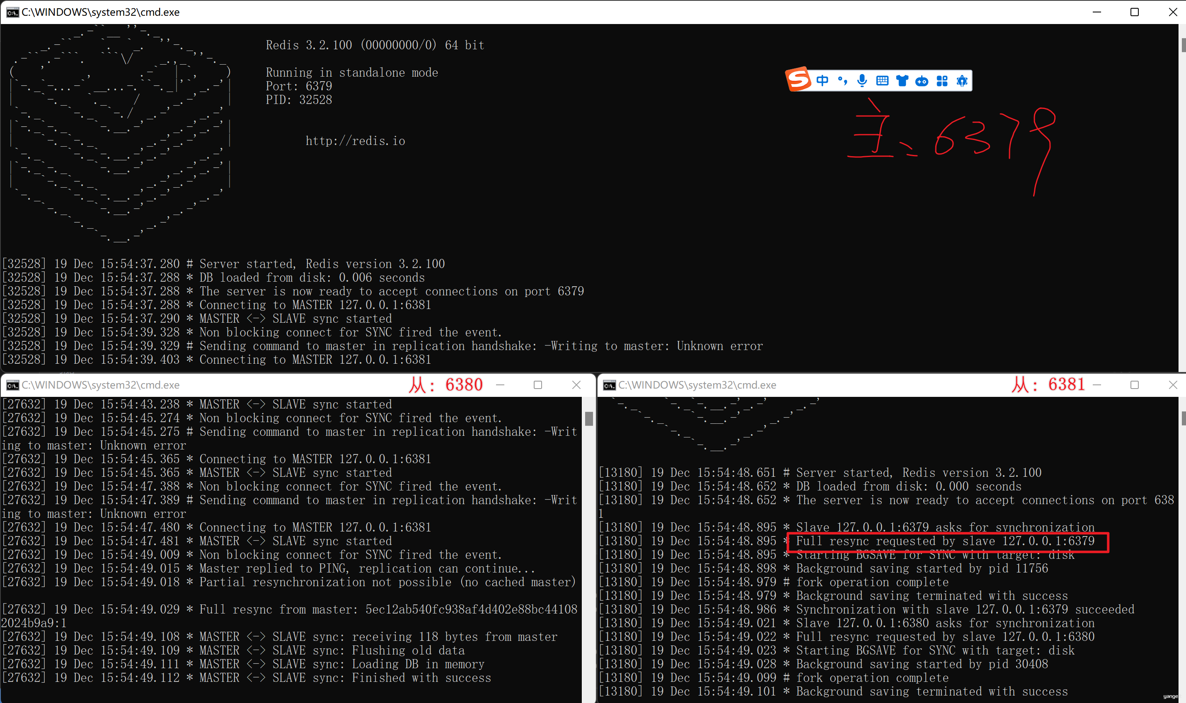Click the bottom-left window title text cmd.exe
This screenshot has width=1186, height=703.
[100, 385]
